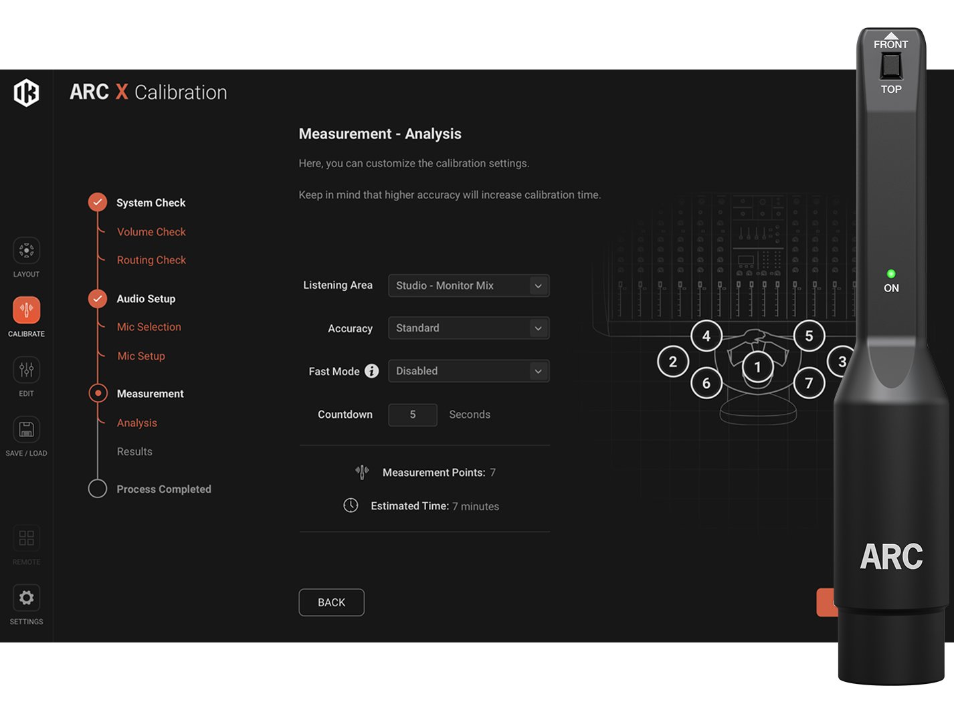Select measurement point 4 circle
The width and height of the screenshot is (954, 712).
click(x=706, y=336)
